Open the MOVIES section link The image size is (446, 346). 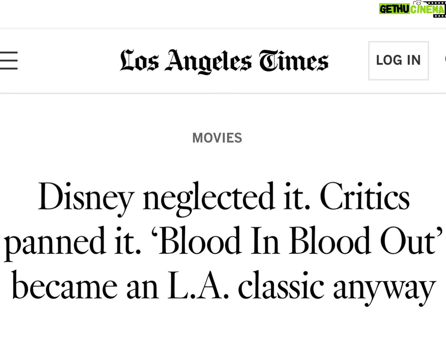(x=217, y=138)
